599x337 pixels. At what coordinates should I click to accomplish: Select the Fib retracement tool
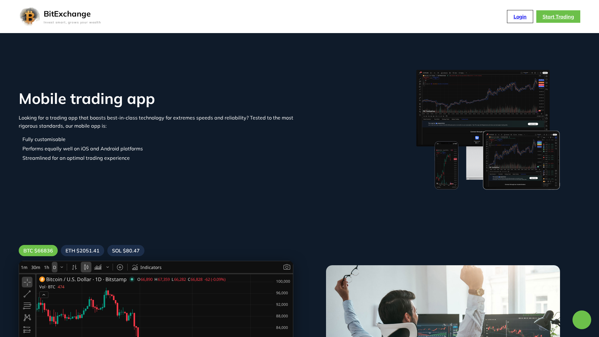pos(27,306)
